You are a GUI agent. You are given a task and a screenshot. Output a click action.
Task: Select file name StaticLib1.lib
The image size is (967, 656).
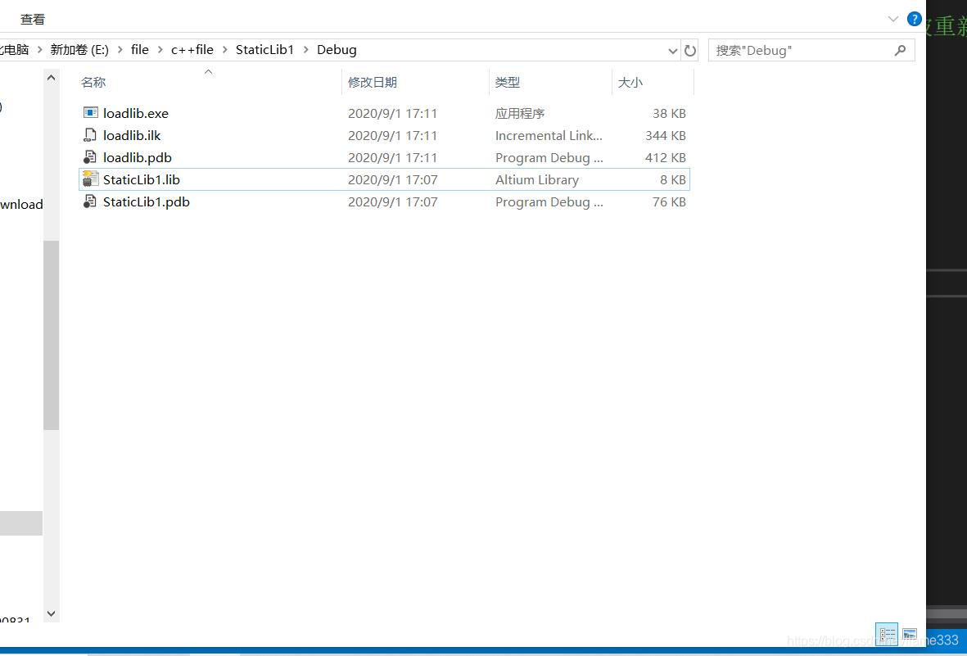141,180
